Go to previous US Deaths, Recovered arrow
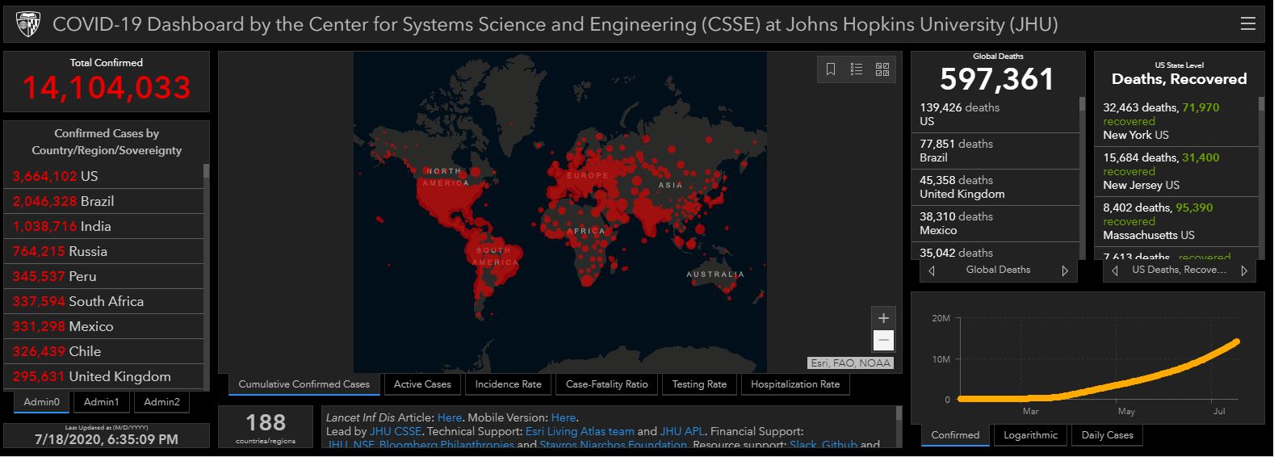The image size is (1274, 457). point(1115,270)
